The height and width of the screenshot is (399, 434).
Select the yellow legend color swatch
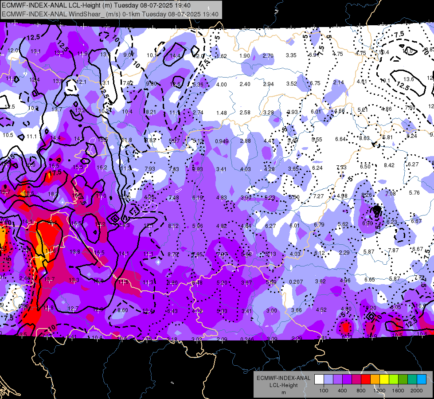(384, 379)
